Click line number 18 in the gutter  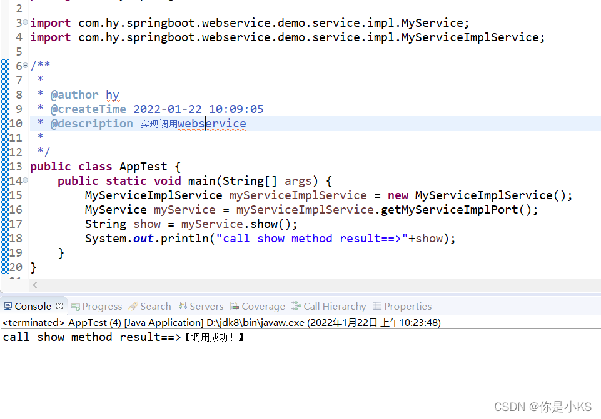point(16,239)
